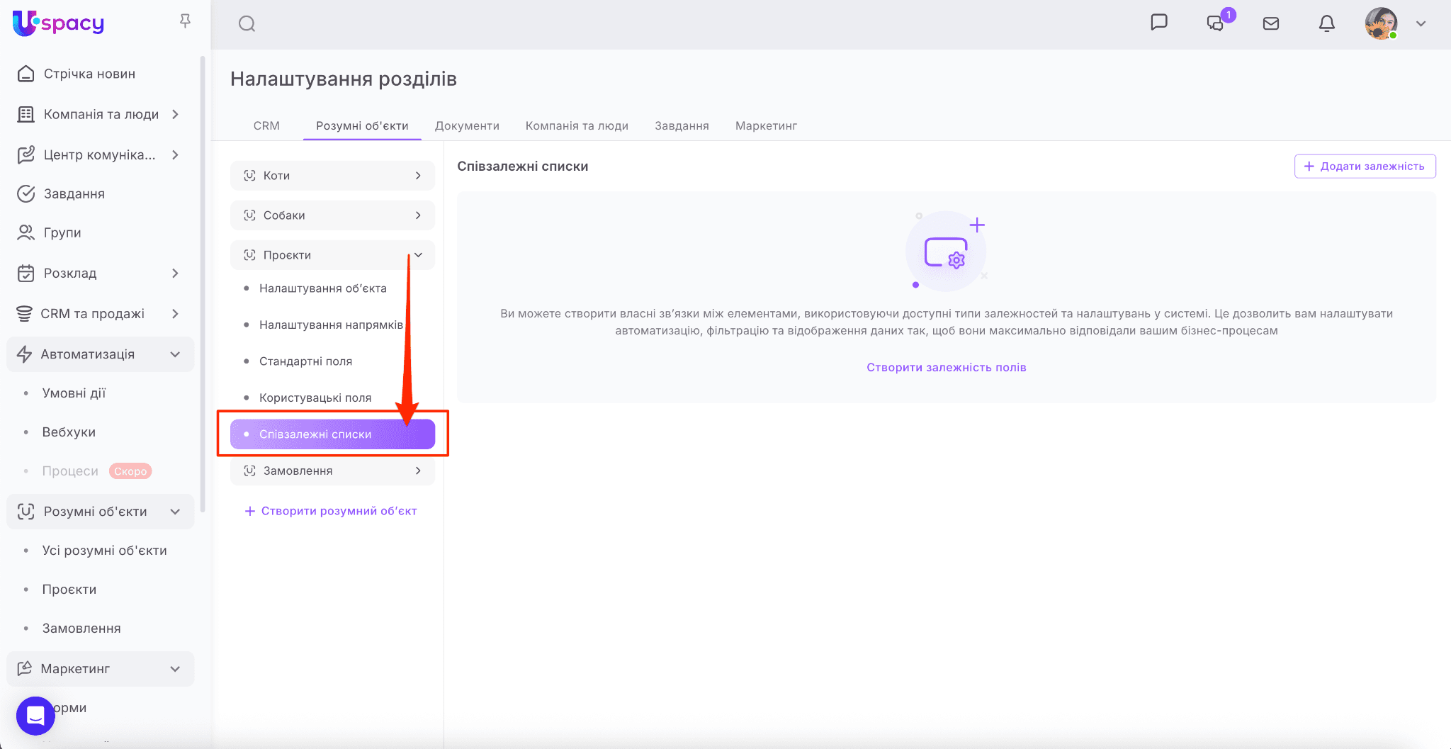
Task: Click the Додати залежність button
Action: (1365, 167)
